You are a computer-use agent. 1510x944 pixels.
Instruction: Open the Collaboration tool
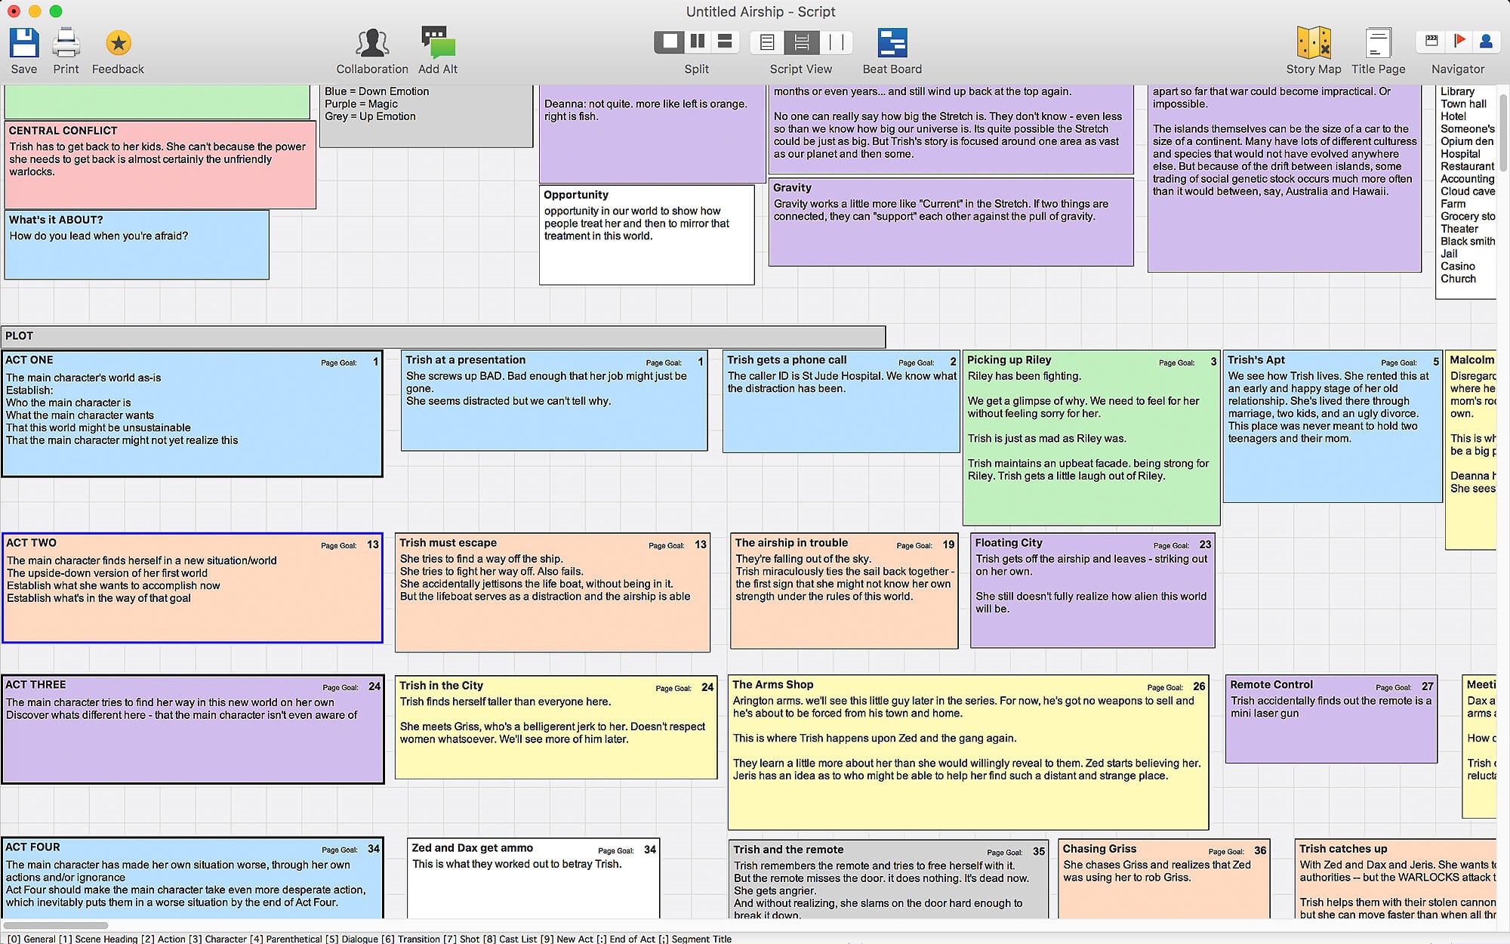click(x=371, y=43)
